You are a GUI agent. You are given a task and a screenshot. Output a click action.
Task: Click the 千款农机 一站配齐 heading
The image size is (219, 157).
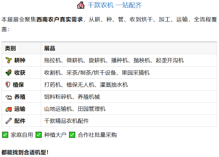click(x=115, y=5)
